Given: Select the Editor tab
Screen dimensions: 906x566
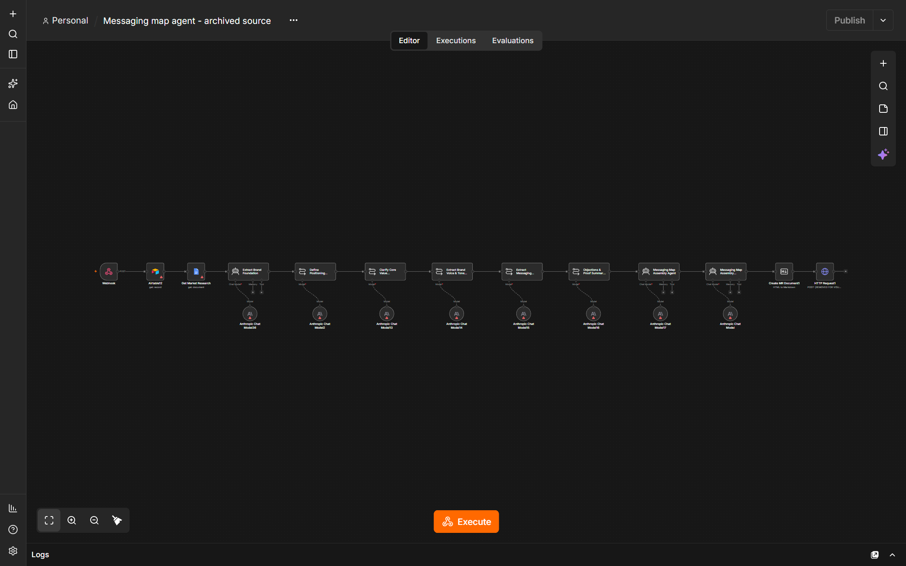Looking at the screenshot, I should pos(409,41).
